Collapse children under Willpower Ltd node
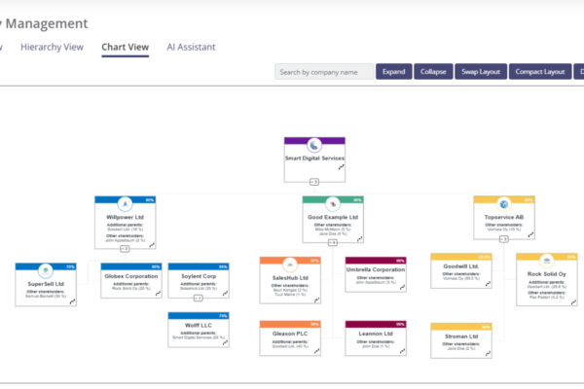The width and height of the screenshot is (584, 389). point(125,248)
